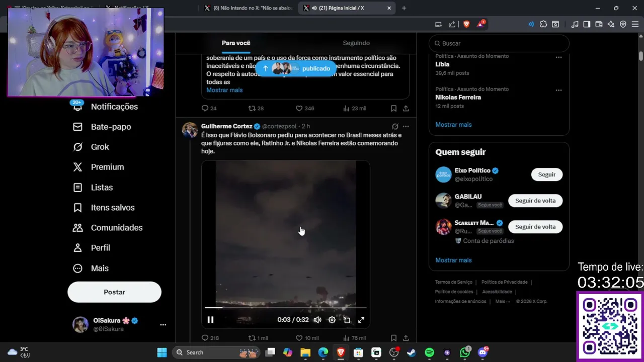Show the new publicado posts pill
This screenshot has width=644, height=362.
click(x=296, y=68)
